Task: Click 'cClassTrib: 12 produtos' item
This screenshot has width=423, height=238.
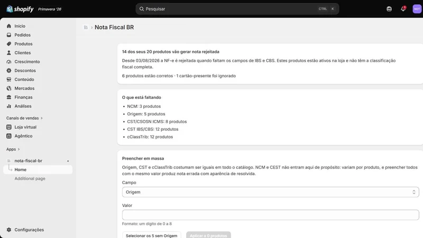Action: pos(150,137)
